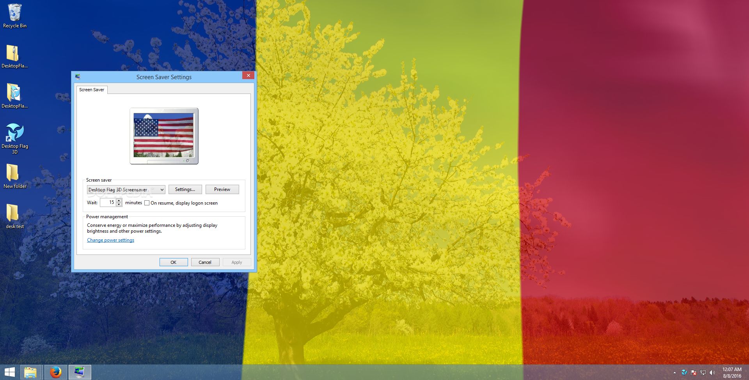This screenshot has width=749, height=380.
Task: Select the Screen Saver tab
Action: [x=92, y=90]
